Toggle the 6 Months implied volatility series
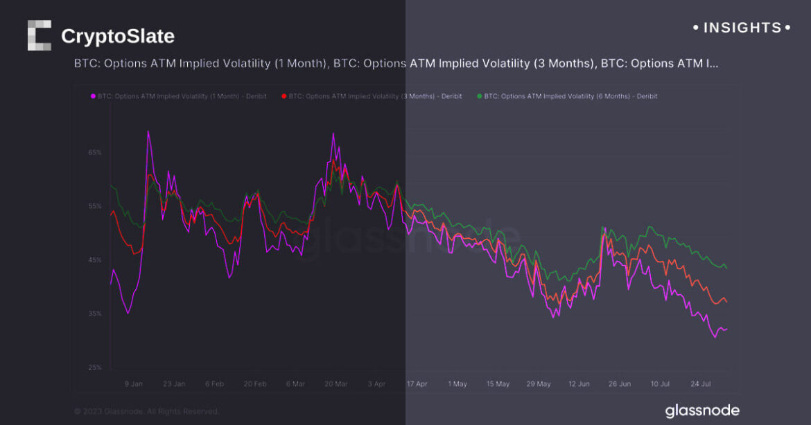 [570, 96]
